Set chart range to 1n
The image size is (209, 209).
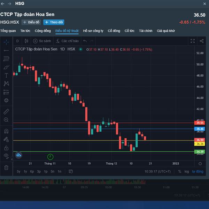point(59,171)
